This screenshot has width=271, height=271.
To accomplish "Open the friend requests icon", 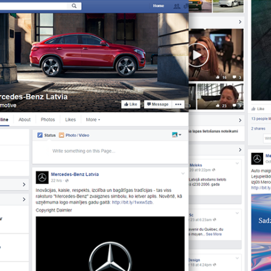I will tap(176, 6).
